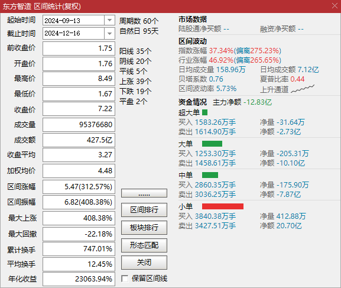Click the 板块排行 button
The width and height of the screenshot is (341, 288).
click(144, 228)
